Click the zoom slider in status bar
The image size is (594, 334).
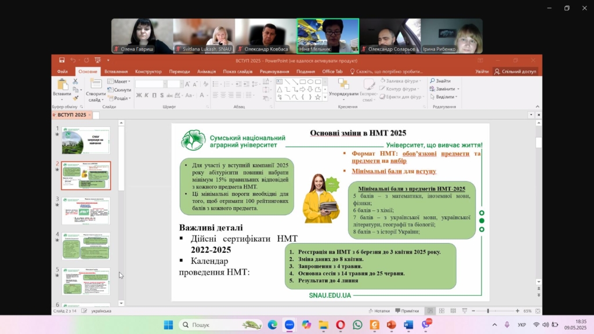[488, 311]
